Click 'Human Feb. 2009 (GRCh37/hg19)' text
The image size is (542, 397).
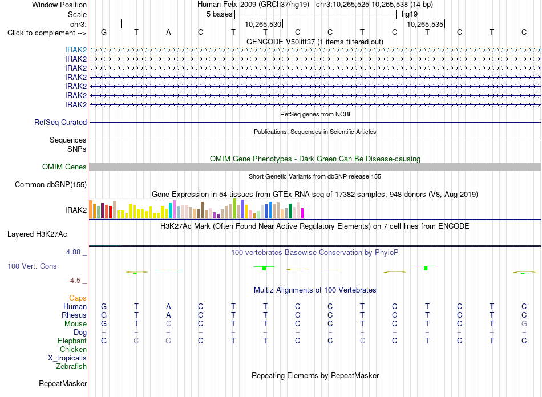pyautogui.click(x=253, y=5)
